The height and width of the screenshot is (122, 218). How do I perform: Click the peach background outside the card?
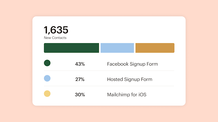(16, 61)
